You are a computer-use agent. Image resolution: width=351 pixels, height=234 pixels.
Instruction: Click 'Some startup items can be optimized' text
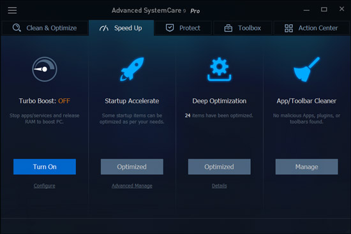tap(132, 119)
